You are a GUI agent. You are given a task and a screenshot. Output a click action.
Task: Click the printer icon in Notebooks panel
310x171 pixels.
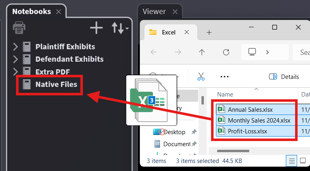[19, 28]
